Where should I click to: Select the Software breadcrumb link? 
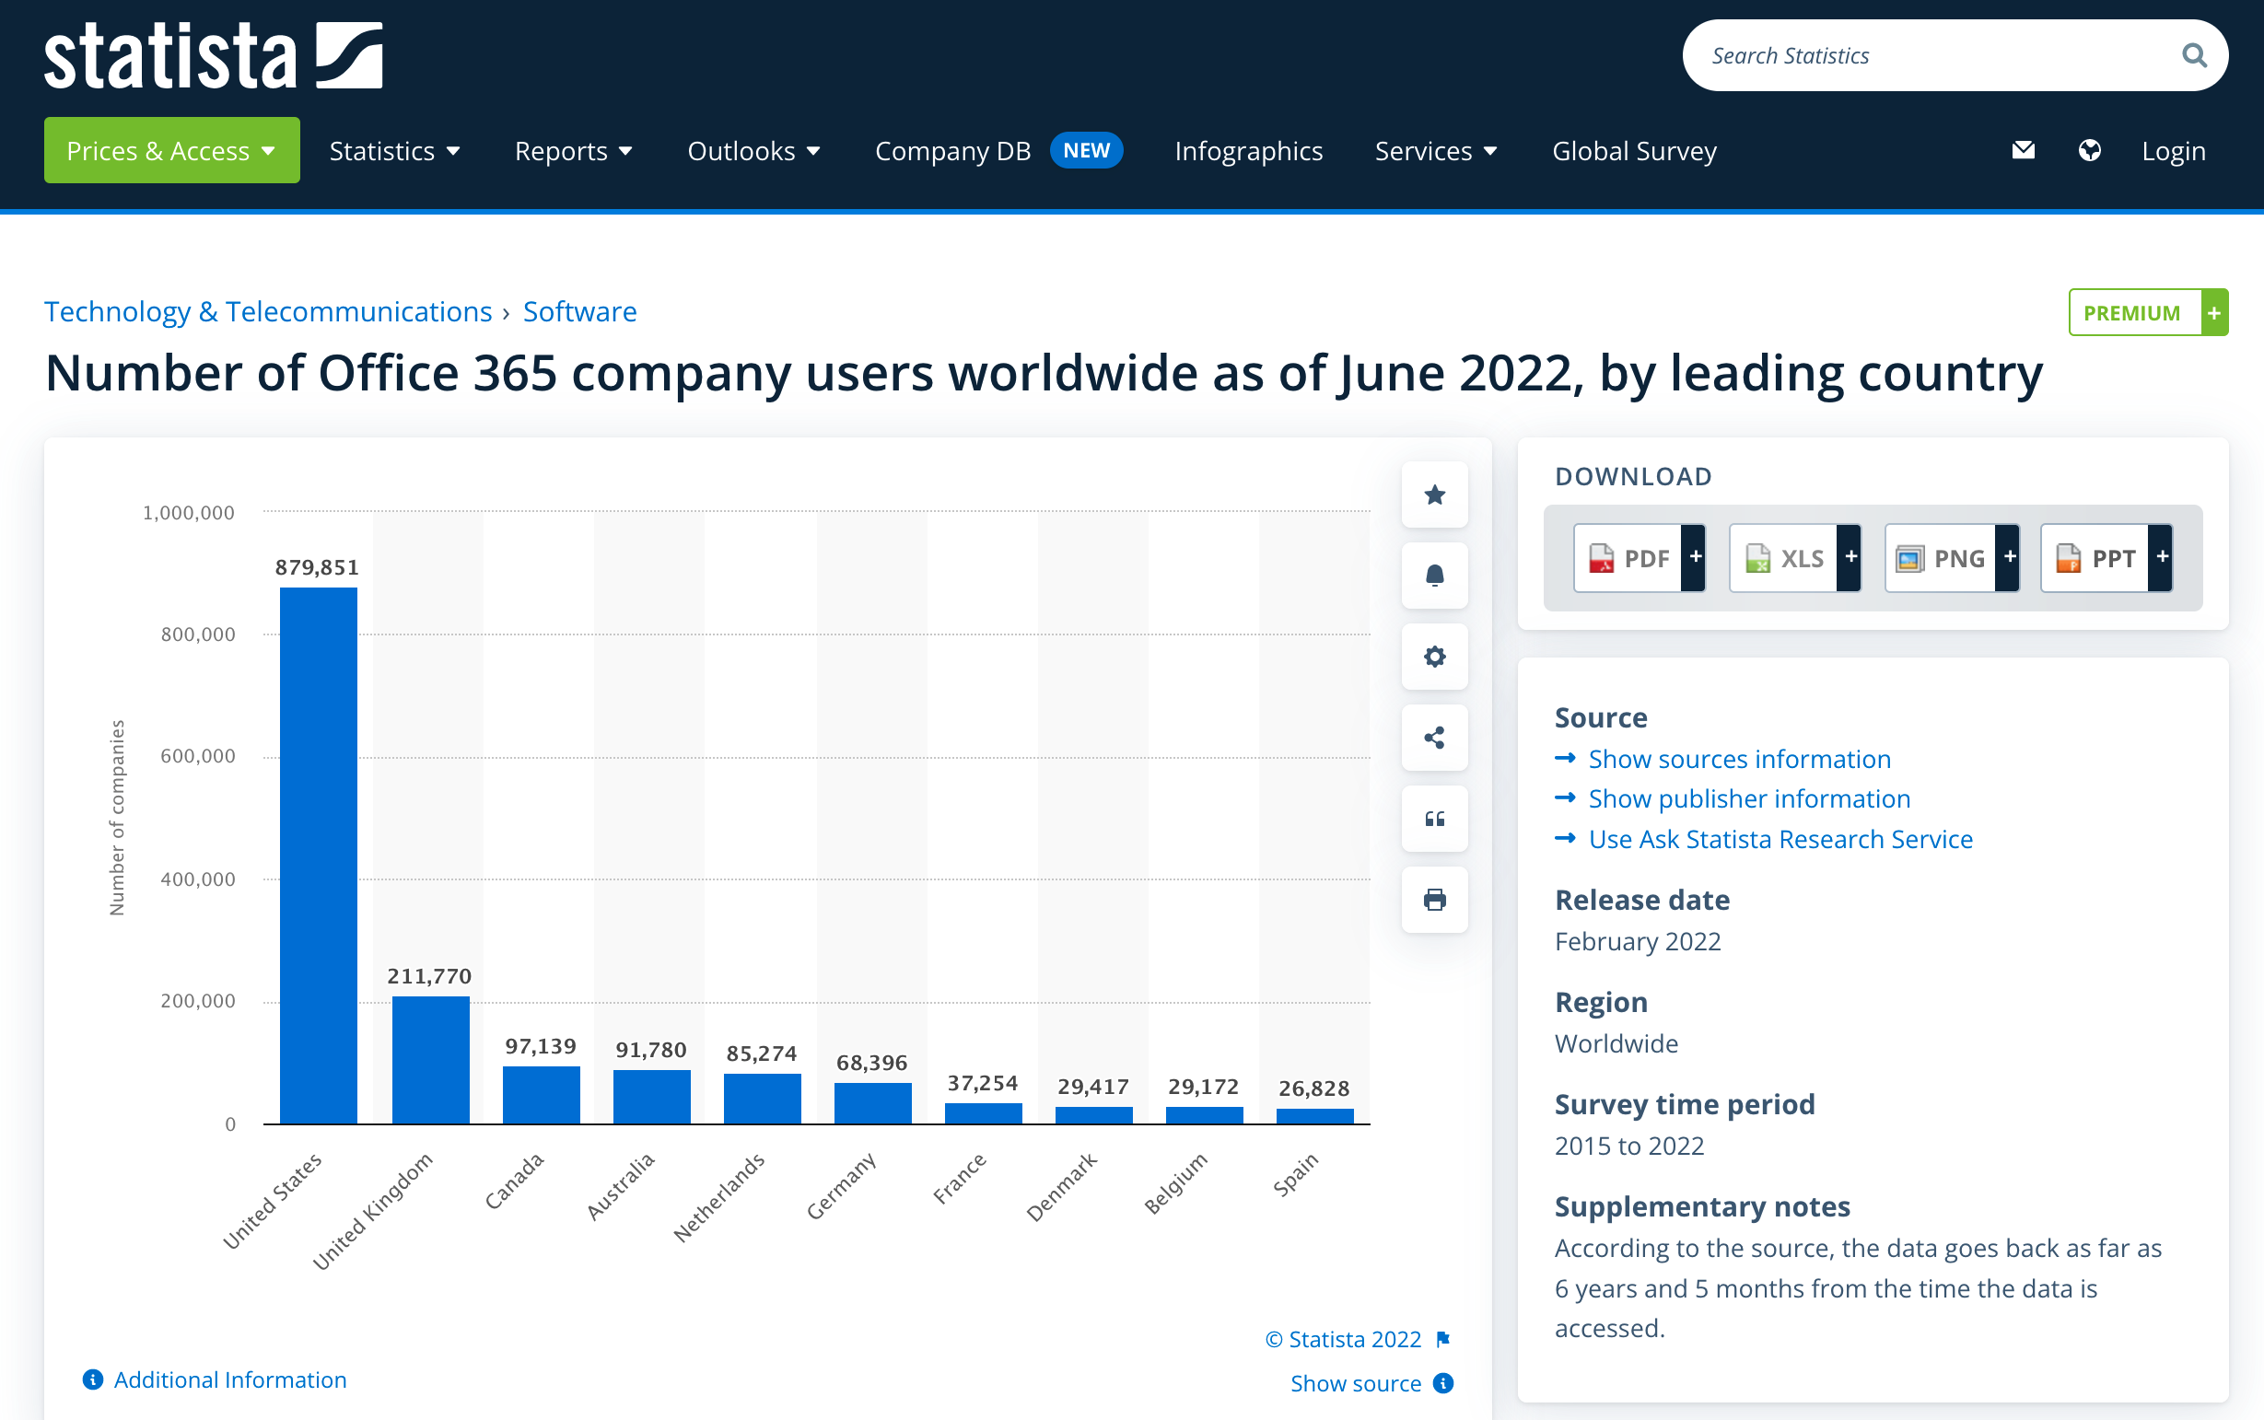[580, 311]
